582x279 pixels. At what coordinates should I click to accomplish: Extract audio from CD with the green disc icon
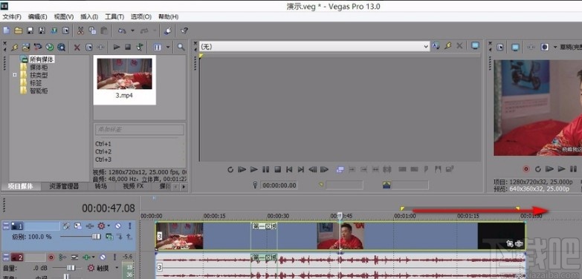[x=50, y=47]
